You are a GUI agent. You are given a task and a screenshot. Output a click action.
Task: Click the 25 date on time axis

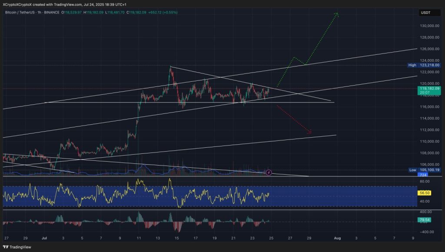[x=271, y=239]
